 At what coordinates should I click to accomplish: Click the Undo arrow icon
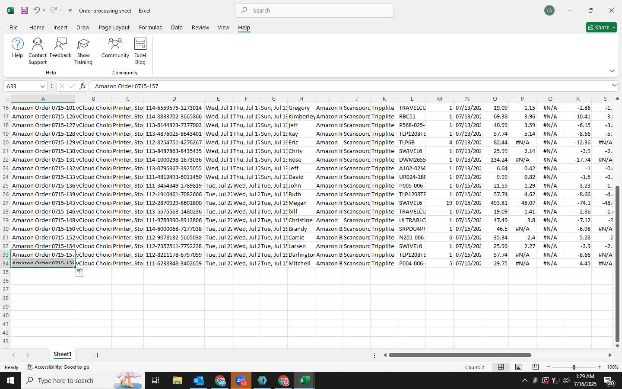(36, 10)
